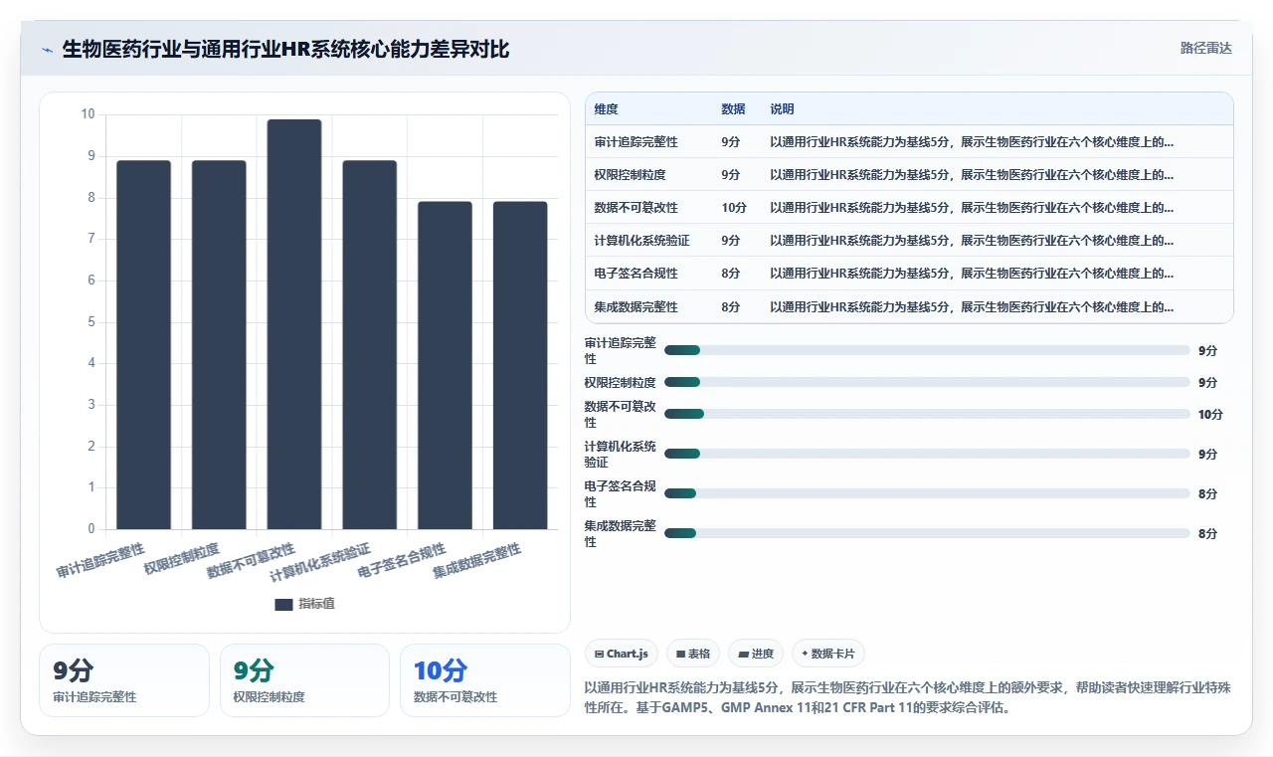Open the 10分 数据不可篡改性 data card

click(x=485, y=680)
